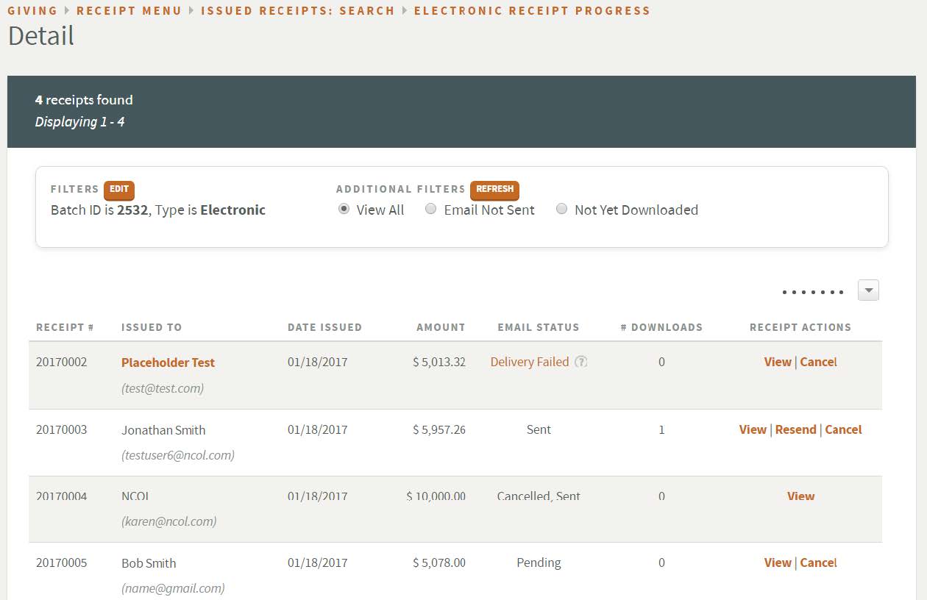Open the Delivery Failed help tooltip icon

[x=581, y=362]
